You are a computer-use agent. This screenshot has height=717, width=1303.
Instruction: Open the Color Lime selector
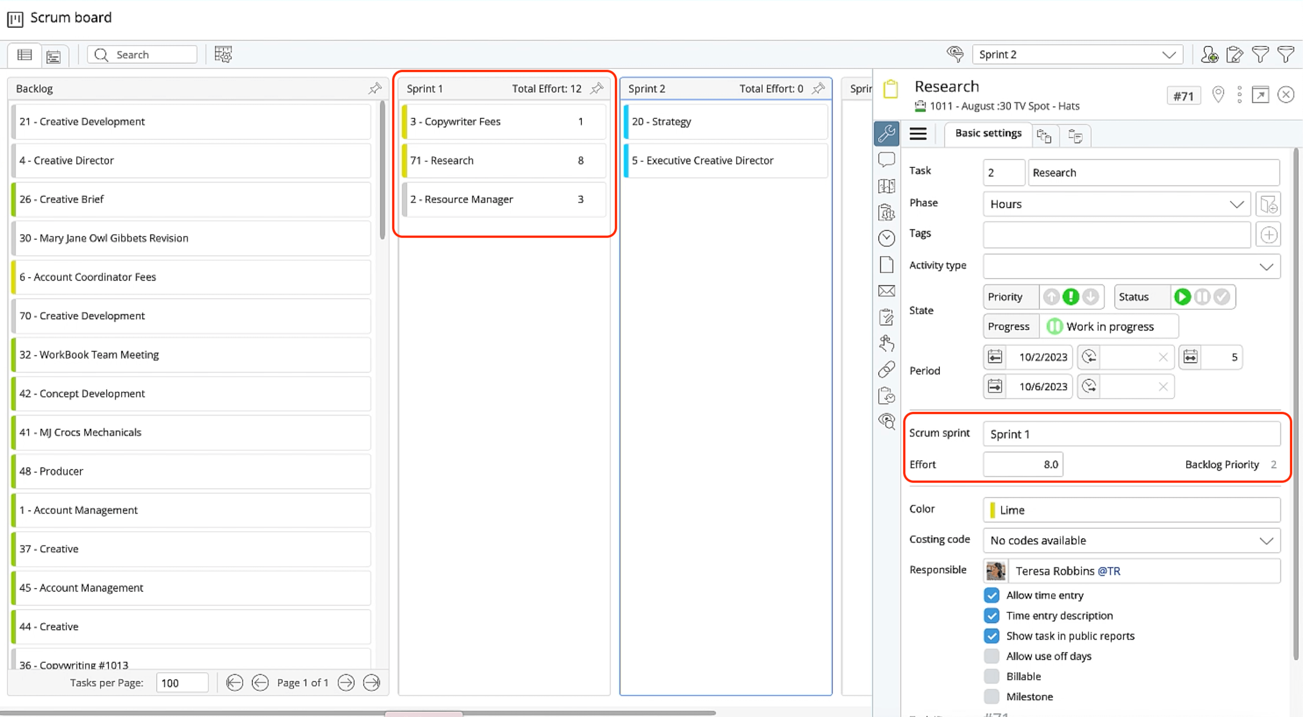tap(1132, 510)
